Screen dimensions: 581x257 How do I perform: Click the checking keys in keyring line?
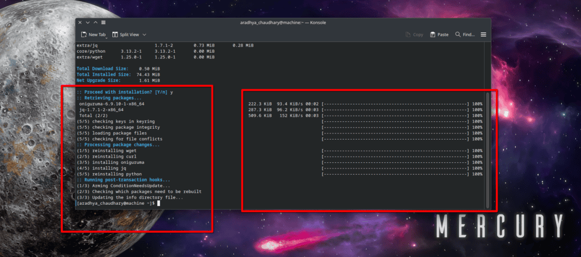coord(116,121)
